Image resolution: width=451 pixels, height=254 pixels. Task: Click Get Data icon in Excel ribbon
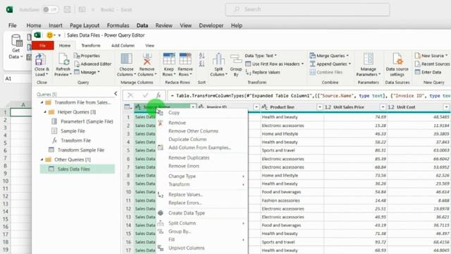[16, 41]
